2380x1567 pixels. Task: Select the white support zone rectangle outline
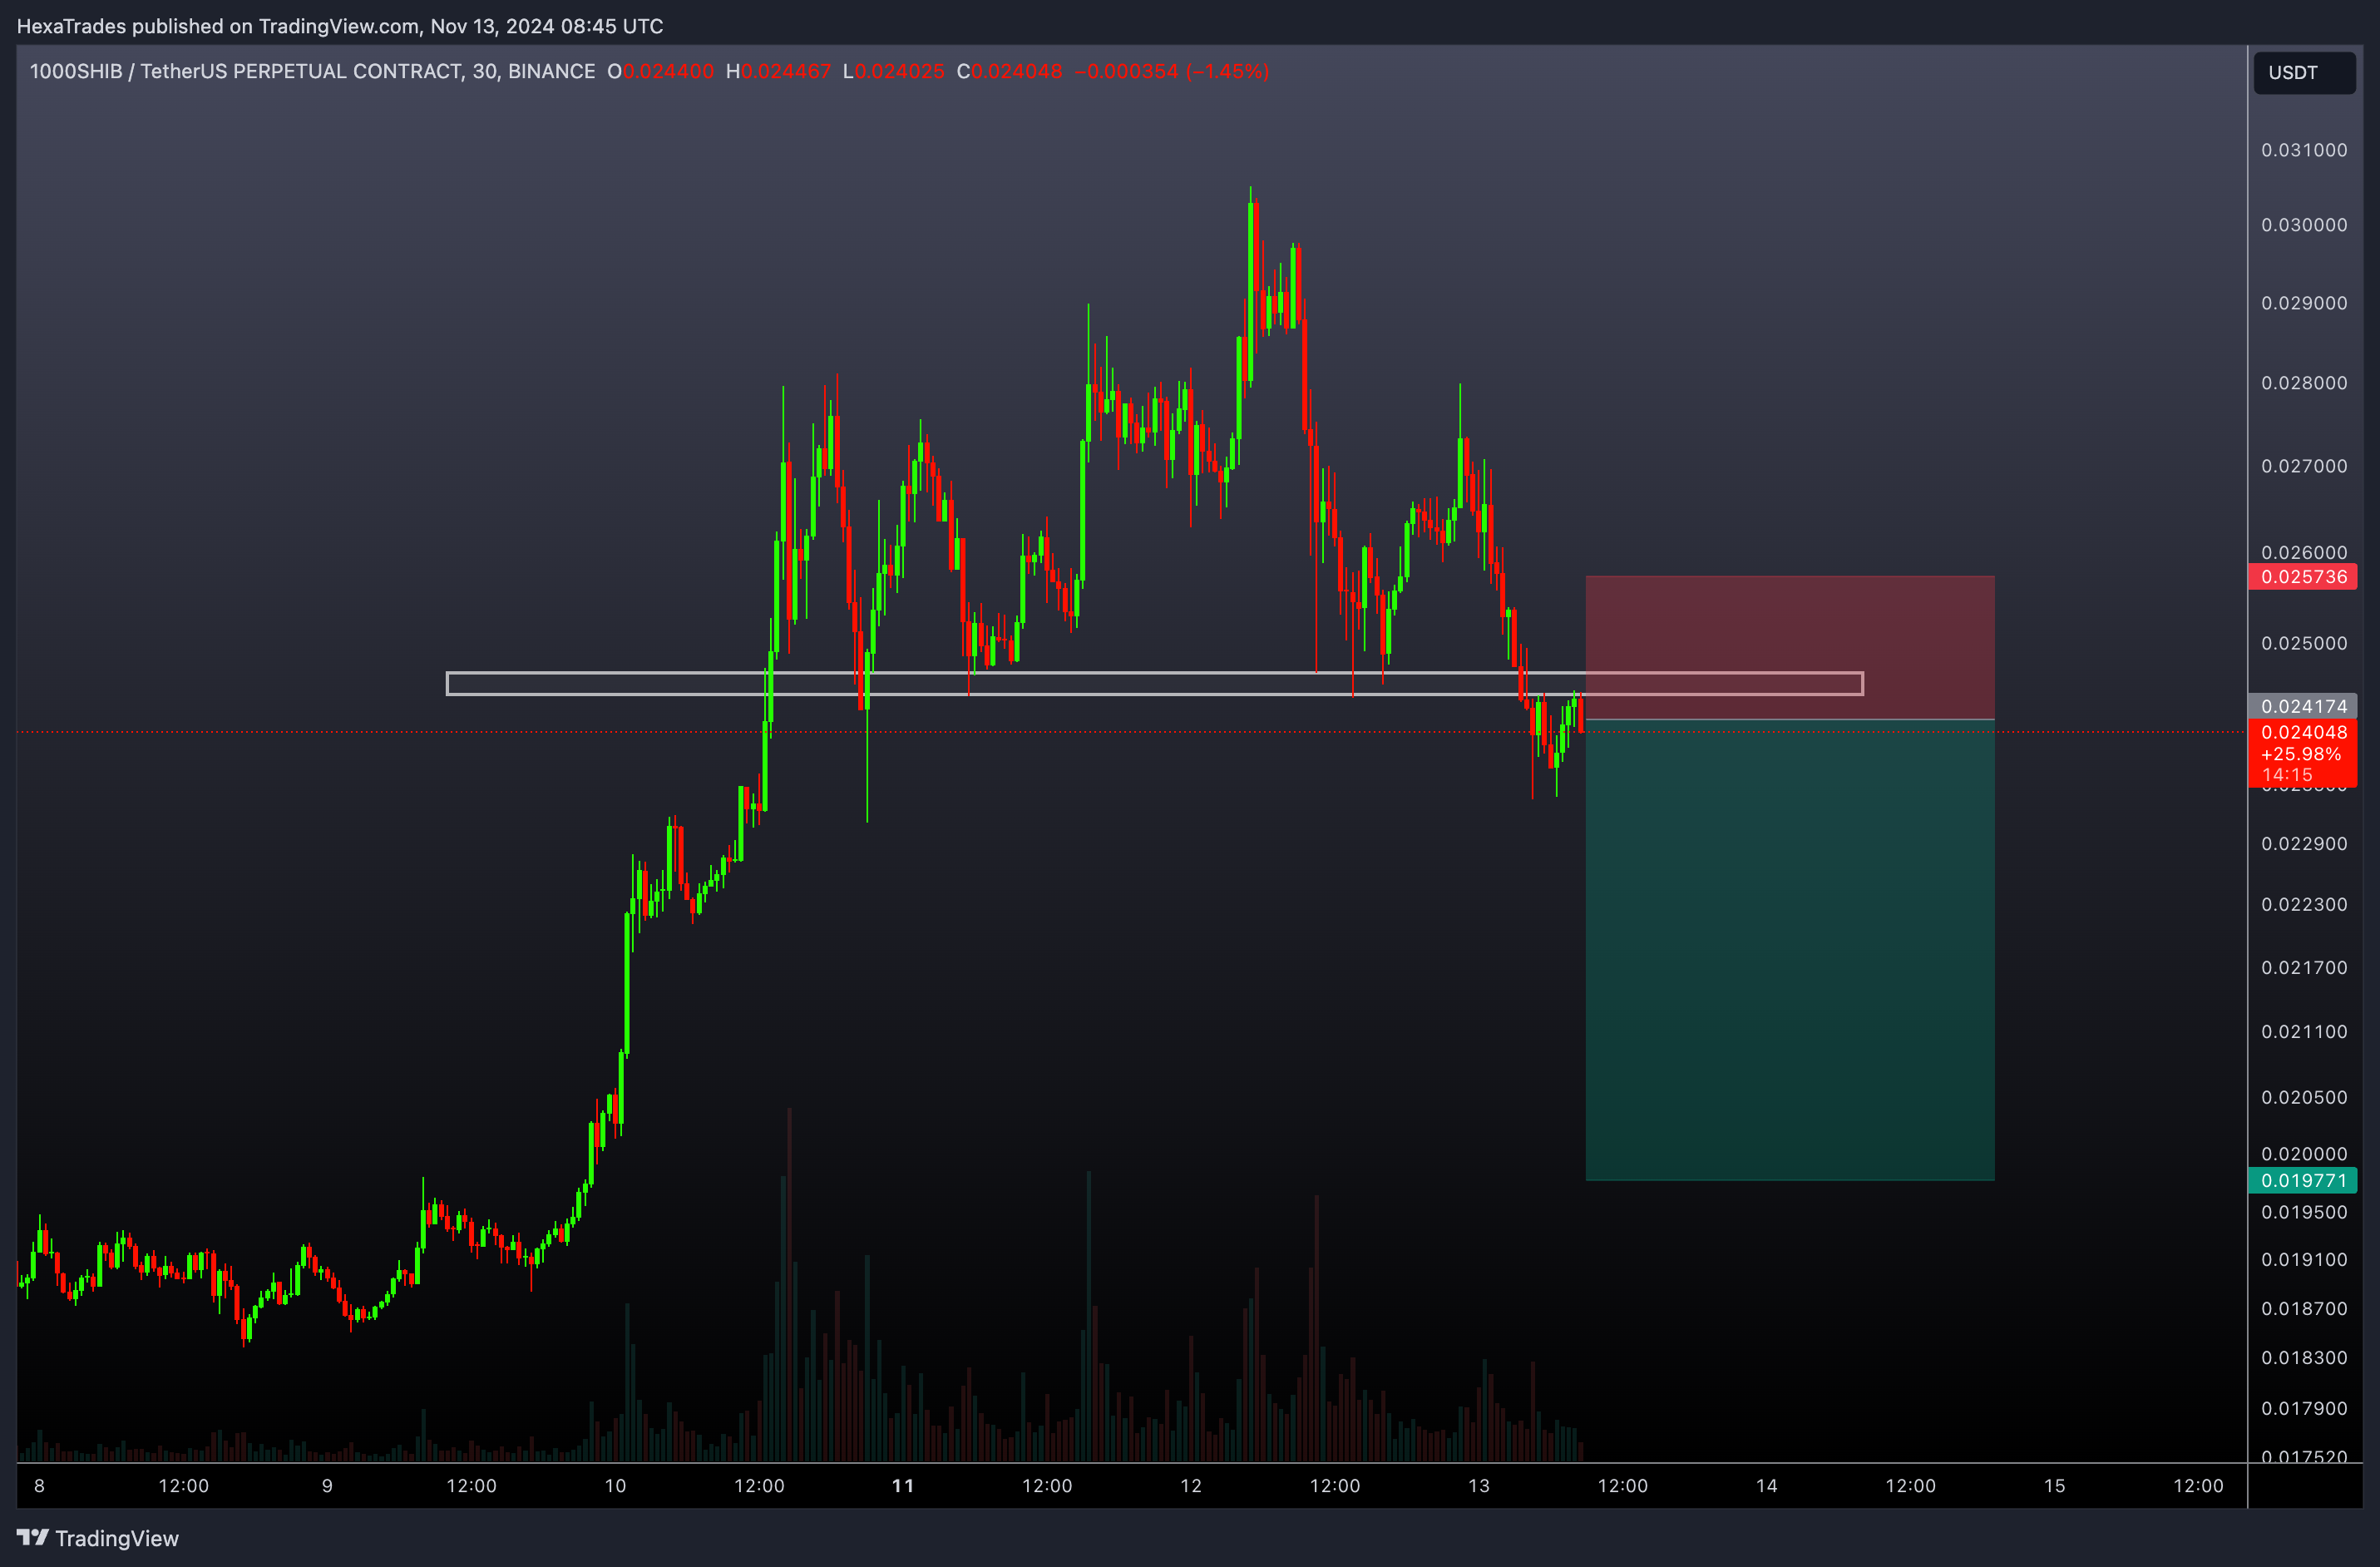coord(1154,683)
